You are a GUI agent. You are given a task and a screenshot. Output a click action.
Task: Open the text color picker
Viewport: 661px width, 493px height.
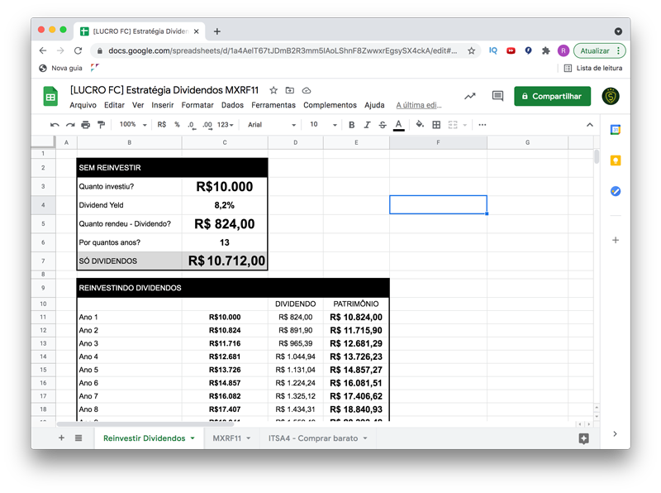pos(398,125)
